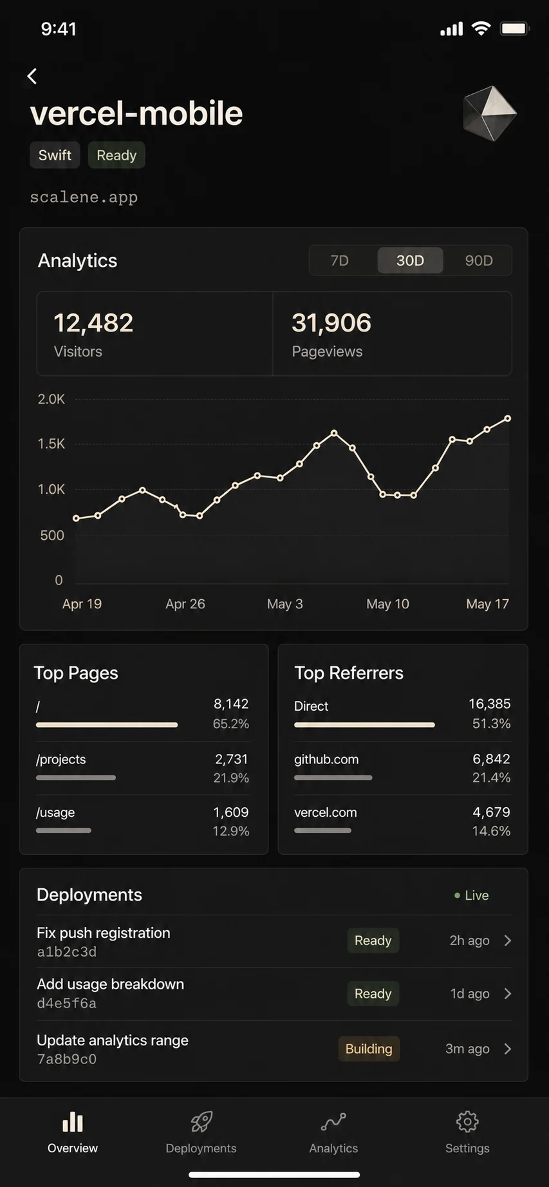Tap the 9:41 clock in status bar
The image size is (549, 1187).
(59, 29)
